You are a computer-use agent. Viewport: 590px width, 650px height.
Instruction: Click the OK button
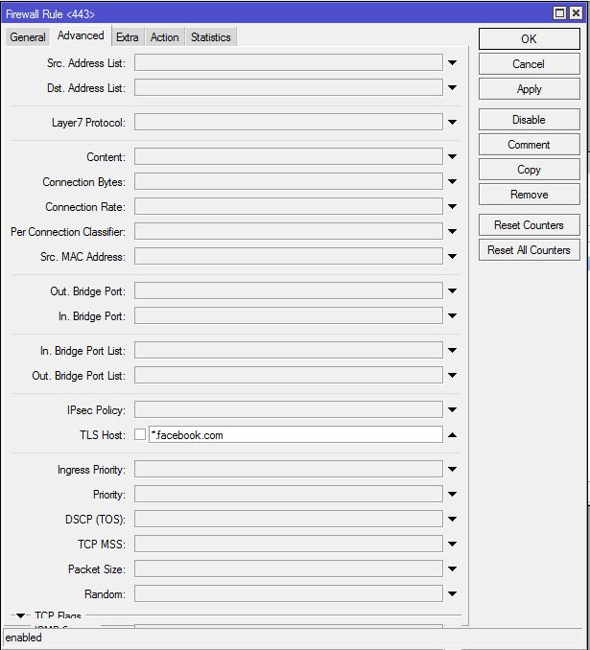(x=529, y=39)
